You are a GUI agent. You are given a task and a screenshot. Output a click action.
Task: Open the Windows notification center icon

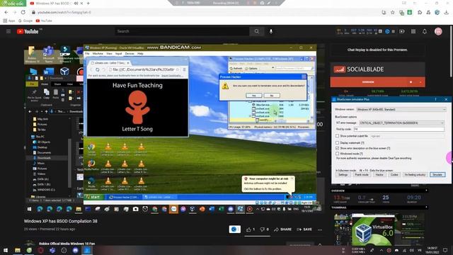445,250
